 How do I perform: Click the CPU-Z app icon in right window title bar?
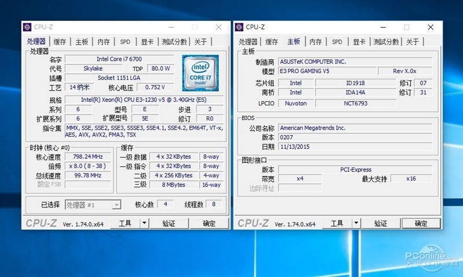point(239,27)
